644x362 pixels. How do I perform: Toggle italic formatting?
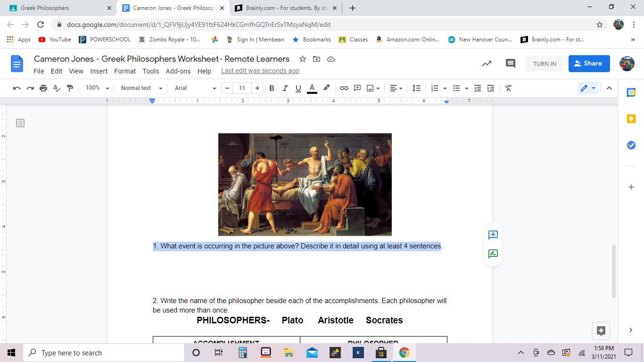pyautogui.click(x=285, y=88)
